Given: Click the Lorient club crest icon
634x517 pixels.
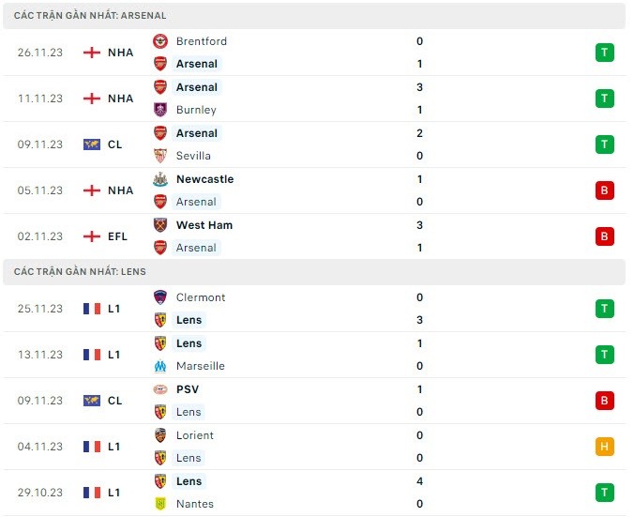Looking at the screenshot, I should (x=160, y=435).
